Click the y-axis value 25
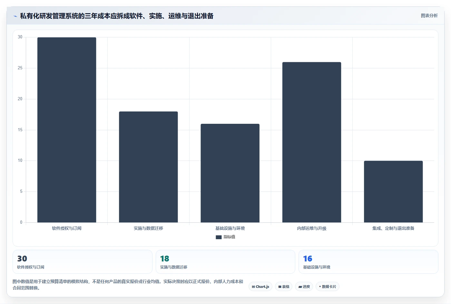451x304 pixels. tap(20, 68)
